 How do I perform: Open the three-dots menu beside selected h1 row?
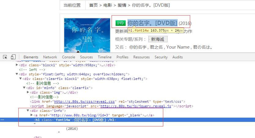click(x=2, y=120)
